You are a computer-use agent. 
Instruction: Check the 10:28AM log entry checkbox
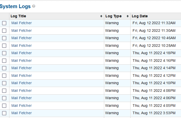(x=4, y=46)
